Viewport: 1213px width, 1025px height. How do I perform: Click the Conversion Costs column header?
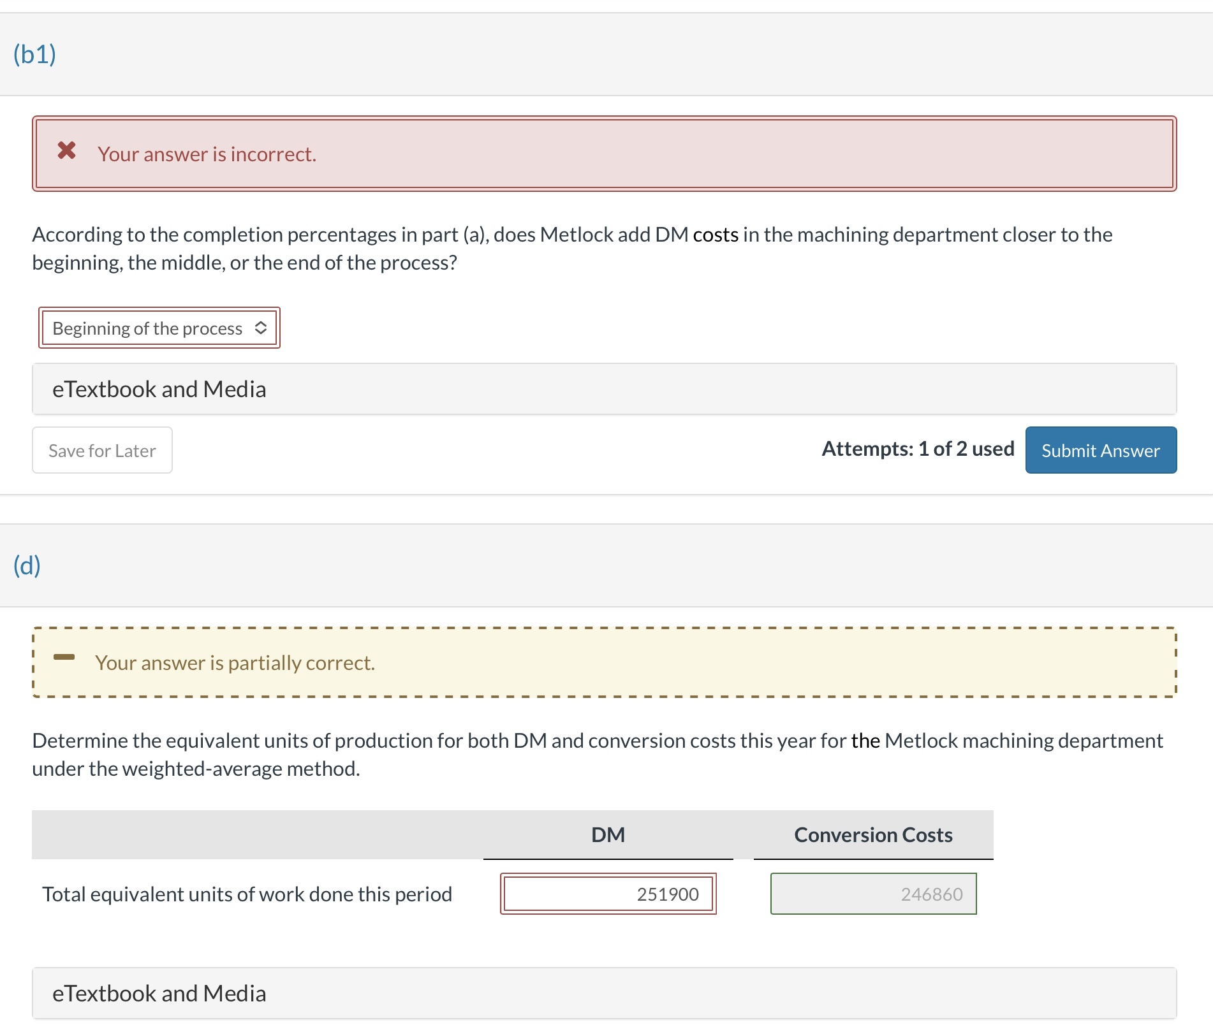[x=872, y=834]
